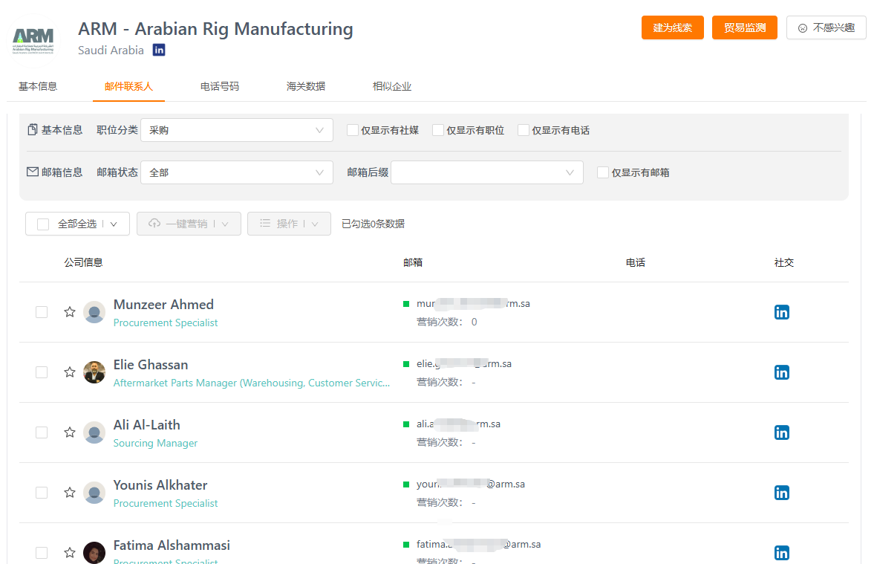Star Munzeer Ahmed as a favorite
Screen dimensions: 877x564
click(x=69, y=311)
